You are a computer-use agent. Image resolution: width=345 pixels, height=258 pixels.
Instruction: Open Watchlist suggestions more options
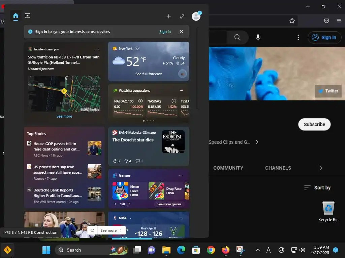[181, 90]
